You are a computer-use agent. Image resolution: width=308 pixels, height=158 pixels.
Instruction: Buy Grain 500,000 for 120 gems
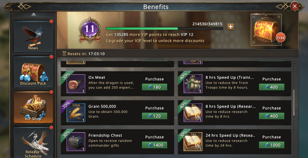pyautogui.click(x=154, y=116)
